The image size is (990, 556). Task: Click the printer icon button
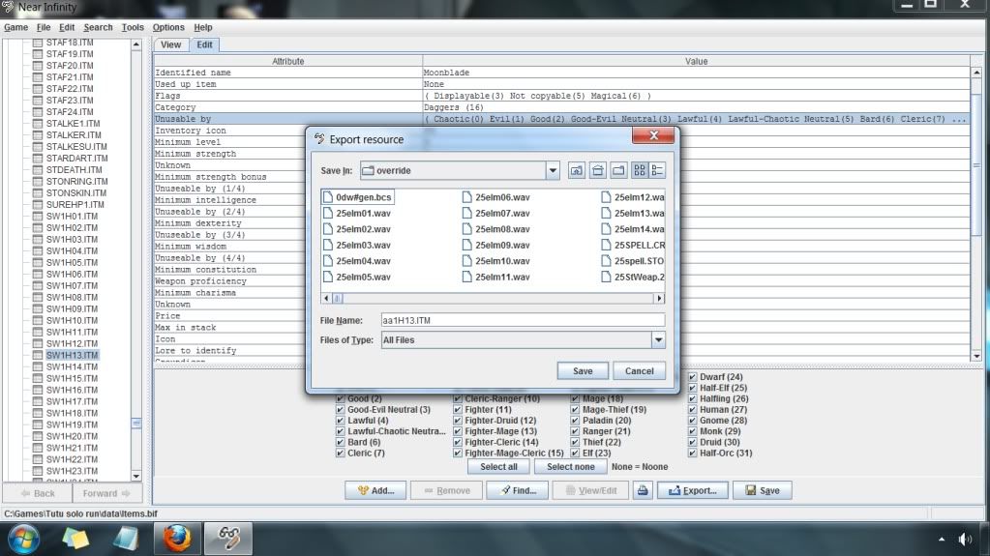pyautogui.click(x=642, y=490)
